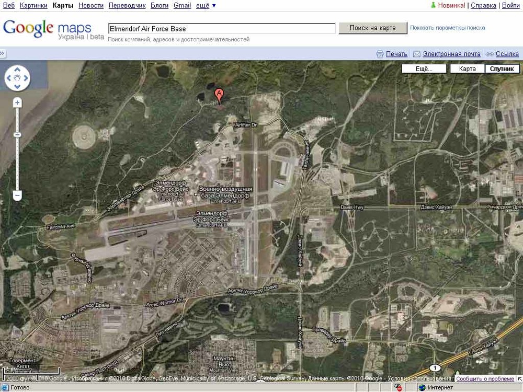Click inside the Elmendorf search field
523x392 pixels.
click(220, 28)
